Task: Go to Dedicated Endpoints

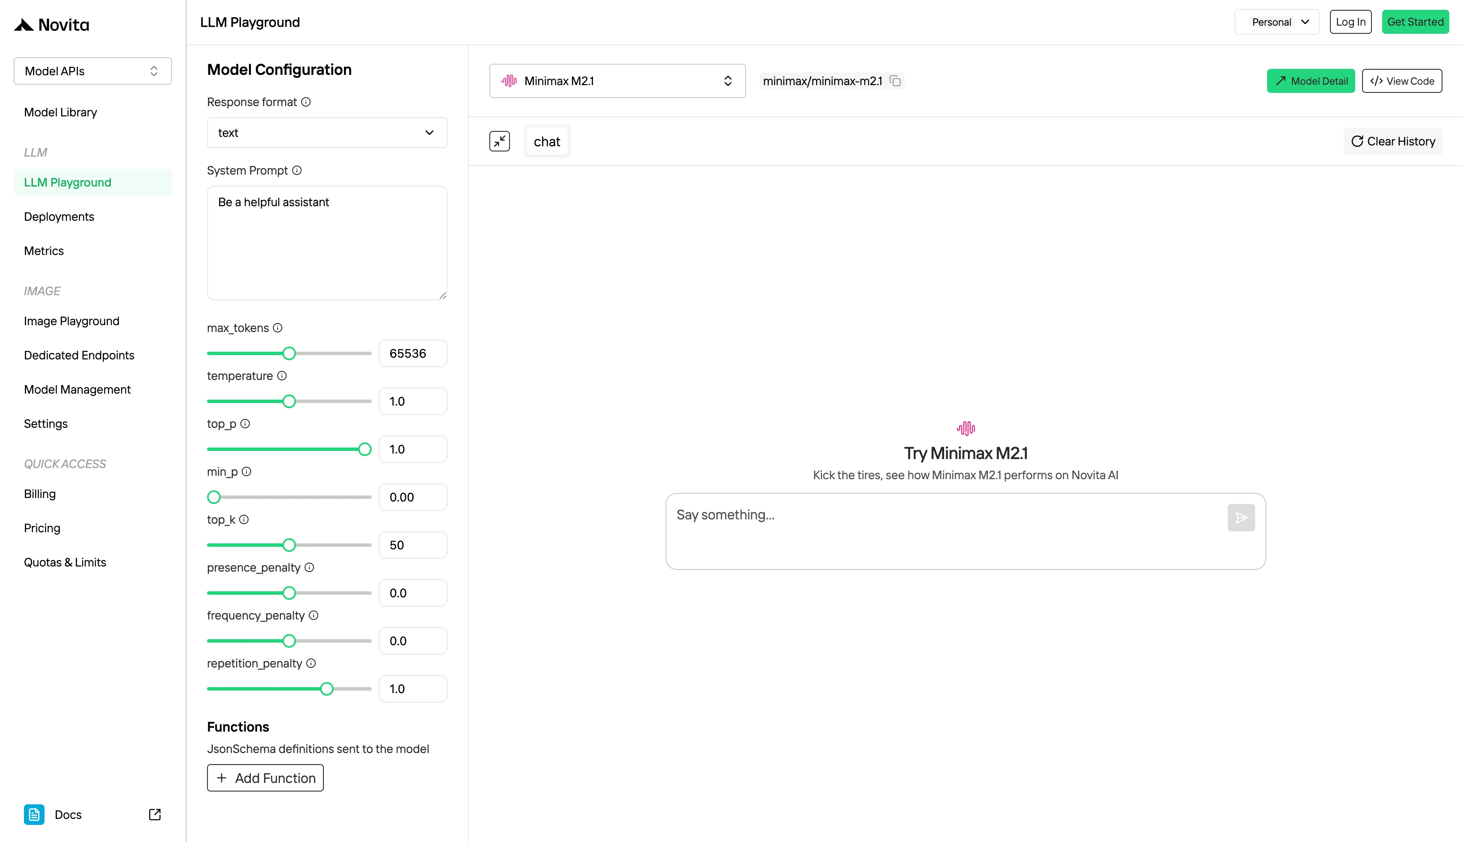Action: click(79, 355)
